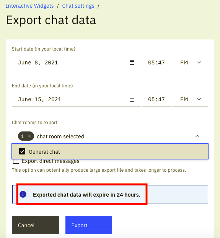Clear chat room selection with the X icon
220x238 pixels.
29,136
